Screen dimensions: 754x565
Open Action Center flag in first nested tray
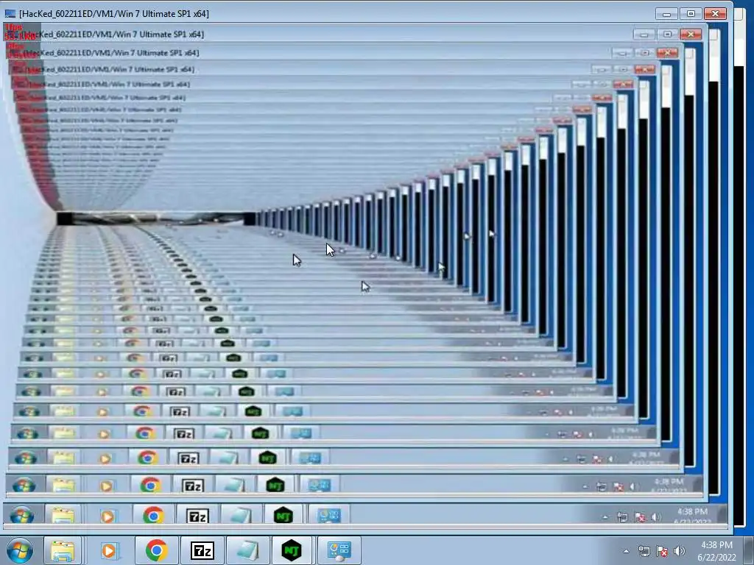click(x=640, y=517)
